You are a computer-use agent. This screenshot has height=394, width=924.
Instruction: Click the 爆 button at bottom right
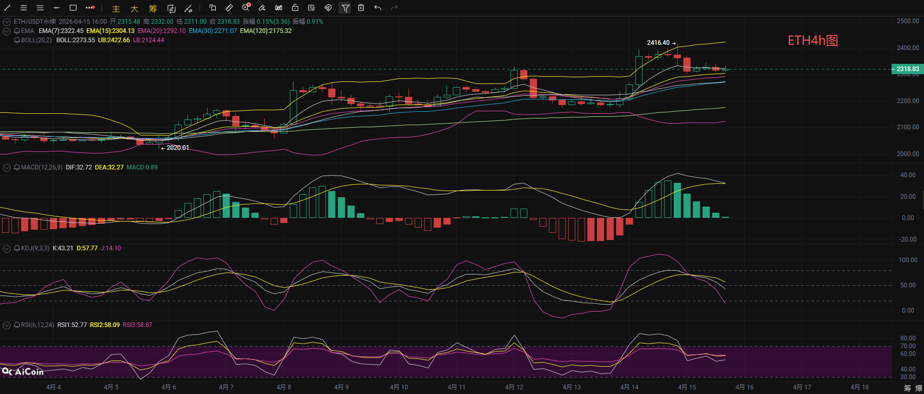tap(918, 388)
